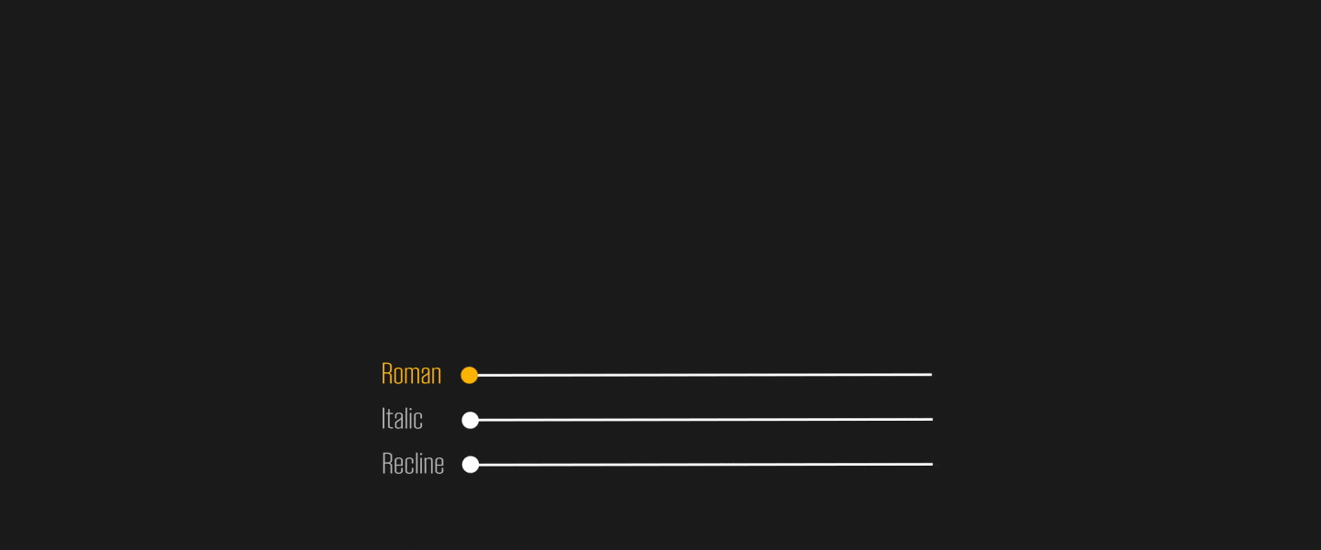
Task: Set Italic slider to three-quarters along track
Action: 816,420
